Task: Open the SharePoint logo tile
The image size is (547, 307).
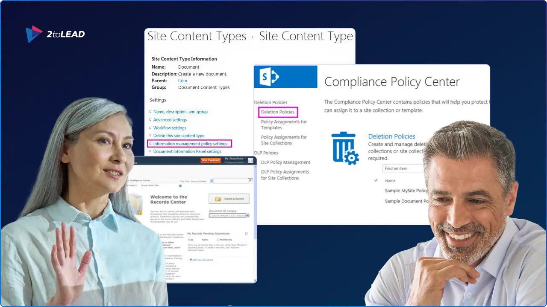Action: (285, 77)
